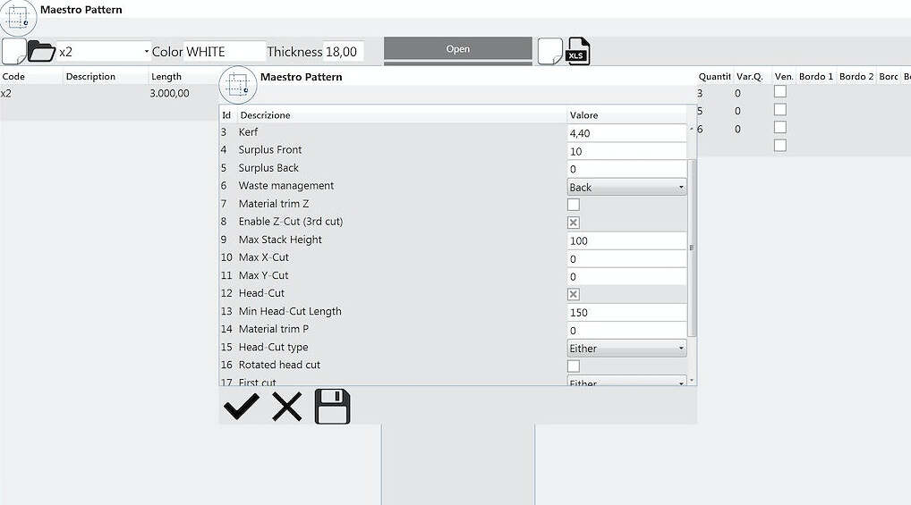Open the Waste management dropdown
911x505 pixels.
tap(626, 187)
